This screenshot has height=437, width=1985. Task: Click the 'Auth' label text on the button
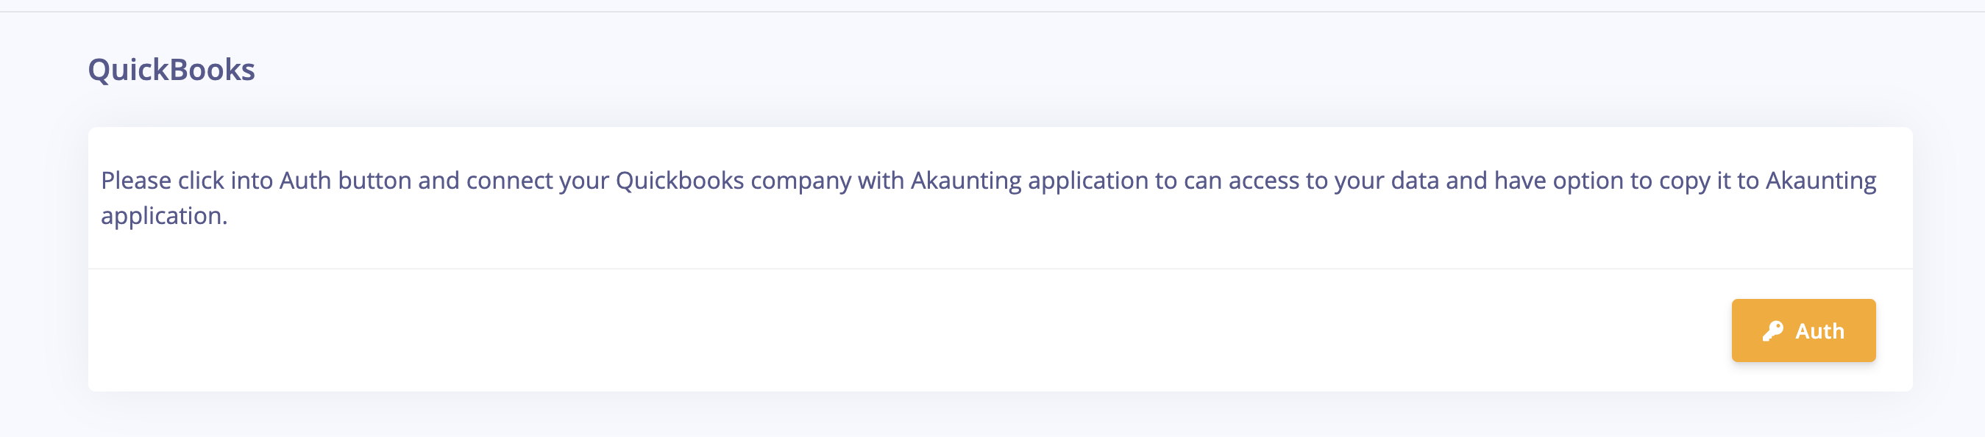(1819, 331)
